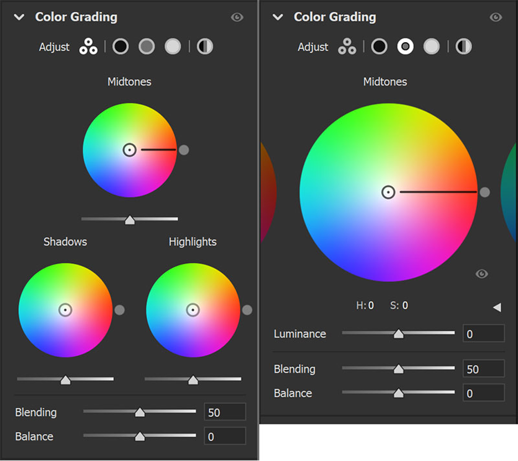Collapse left Color Grading panel chevron
The image size is (518, 461).
click(x=19, y=17)
